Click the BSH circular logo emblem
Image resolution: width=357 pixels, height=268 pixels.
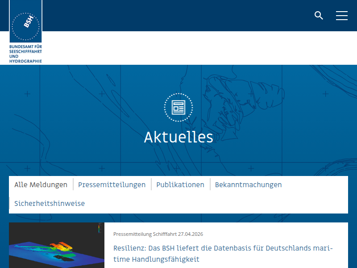(x=25, y=26)
